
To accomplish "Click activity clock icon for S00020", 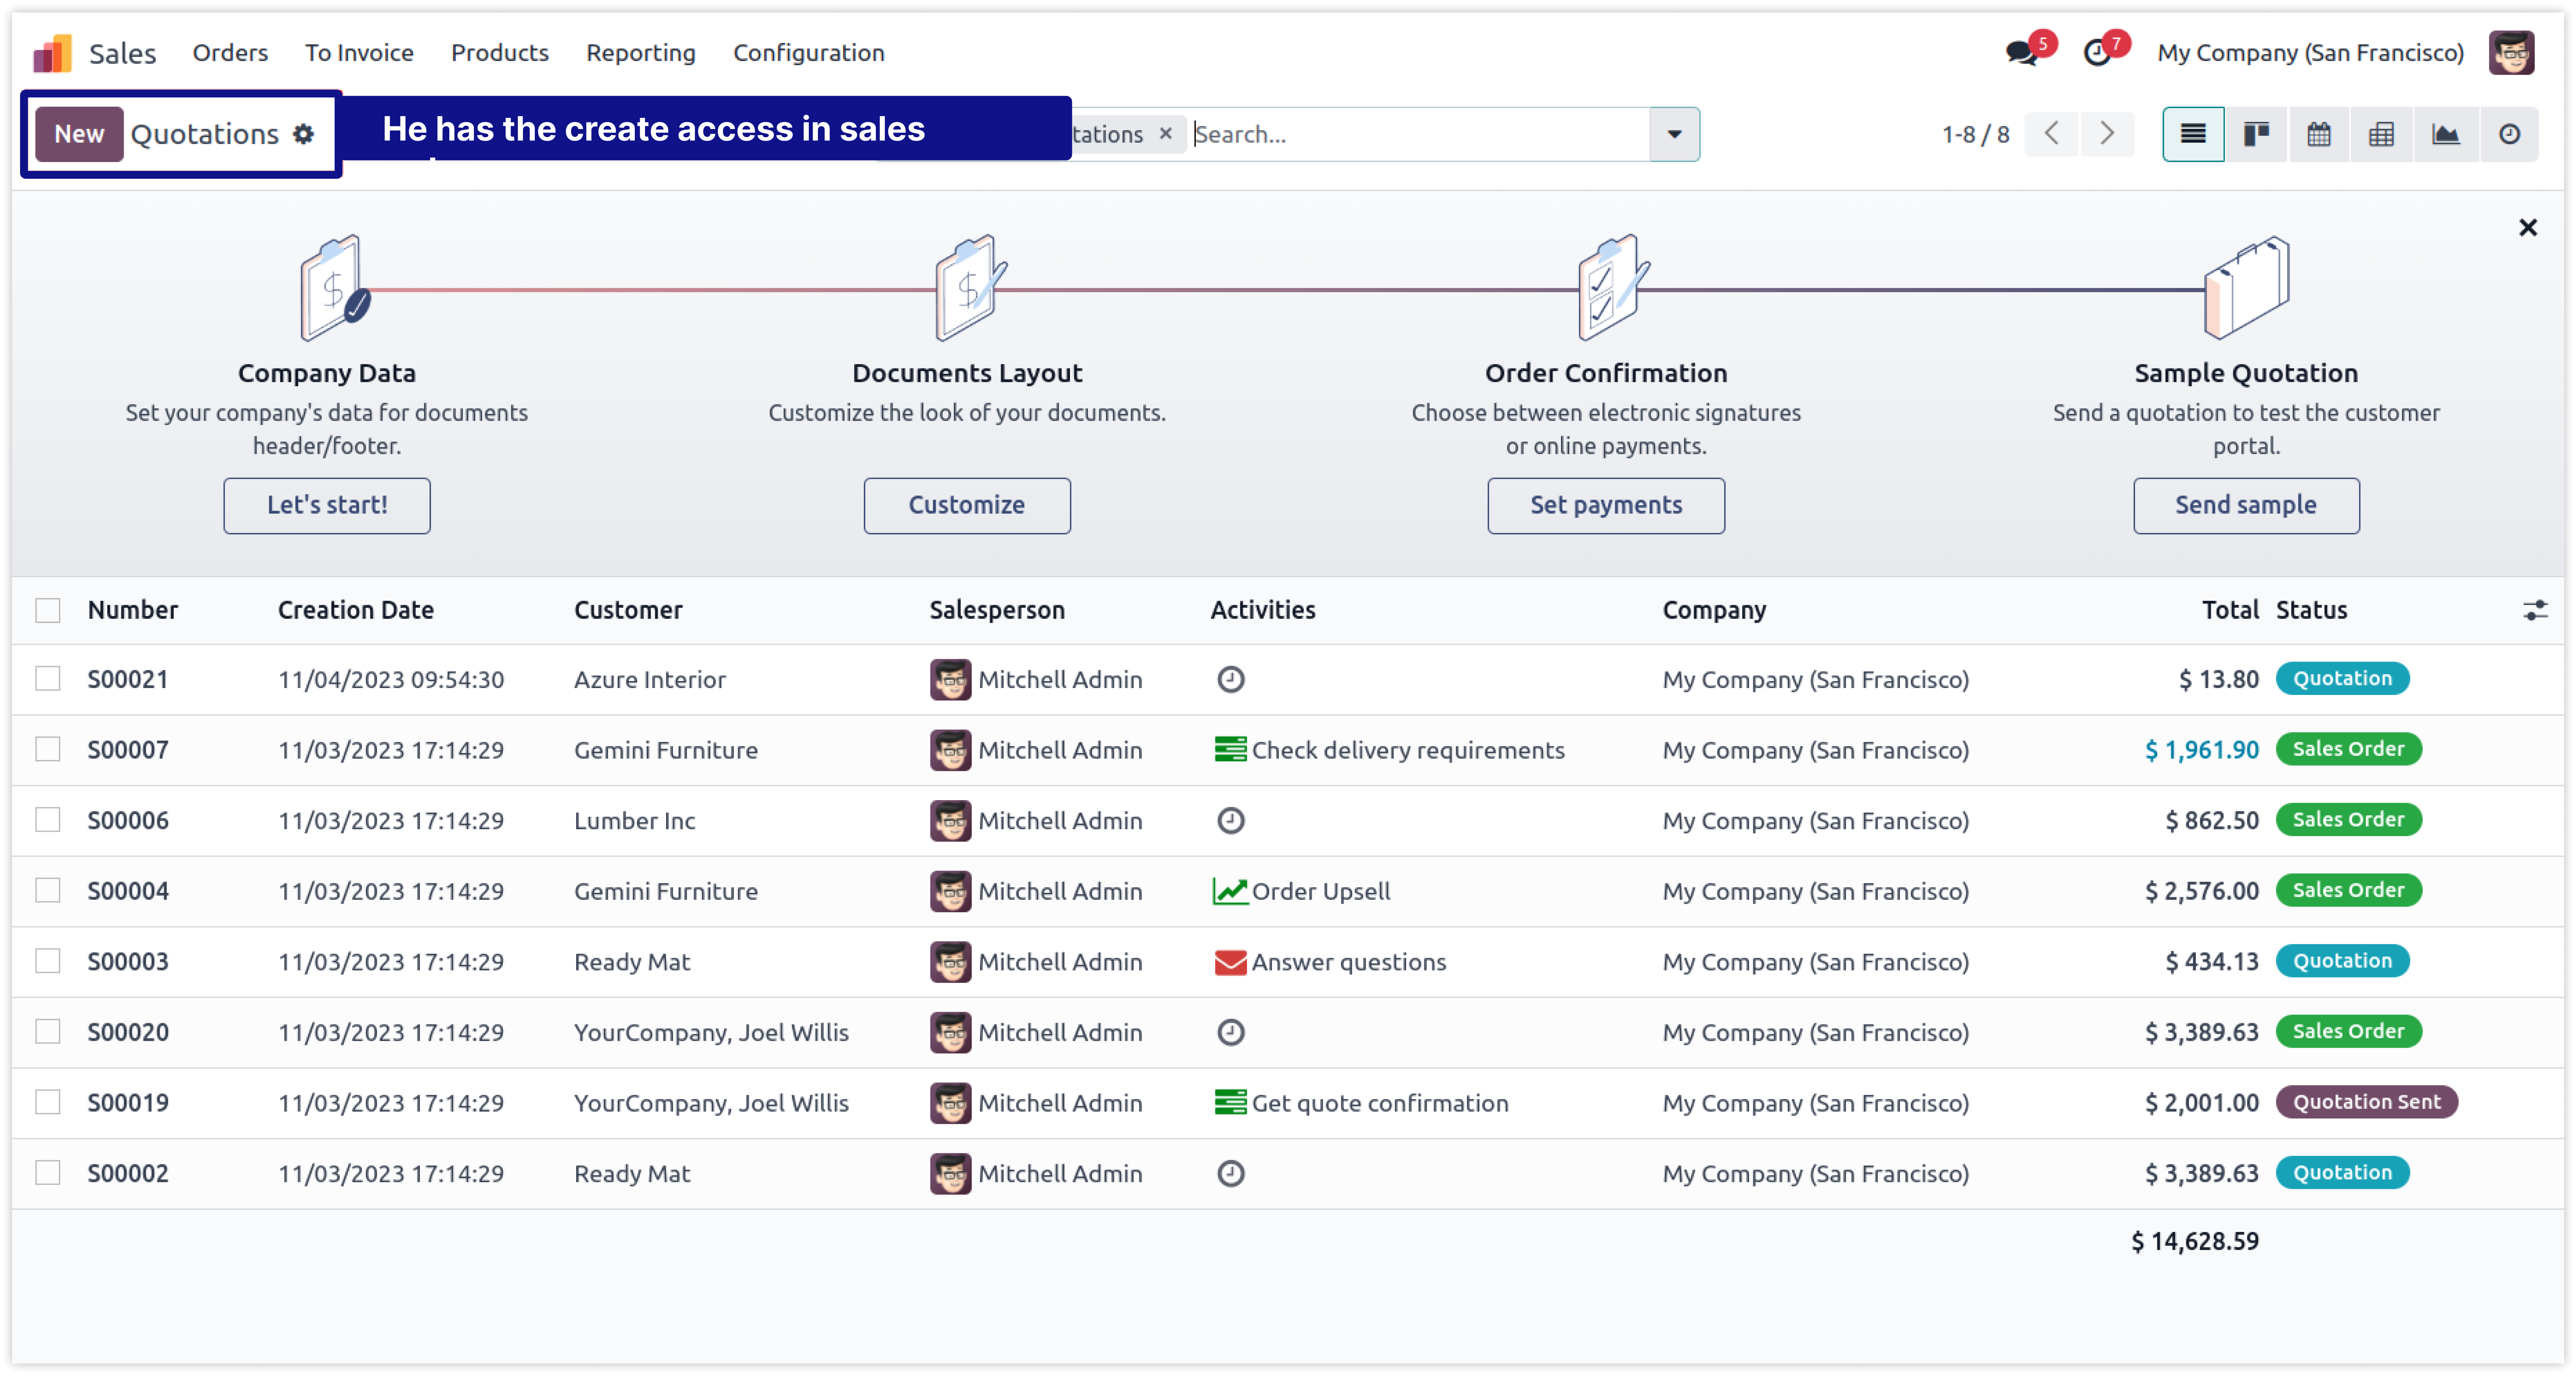I will tap(1231, 1032).
